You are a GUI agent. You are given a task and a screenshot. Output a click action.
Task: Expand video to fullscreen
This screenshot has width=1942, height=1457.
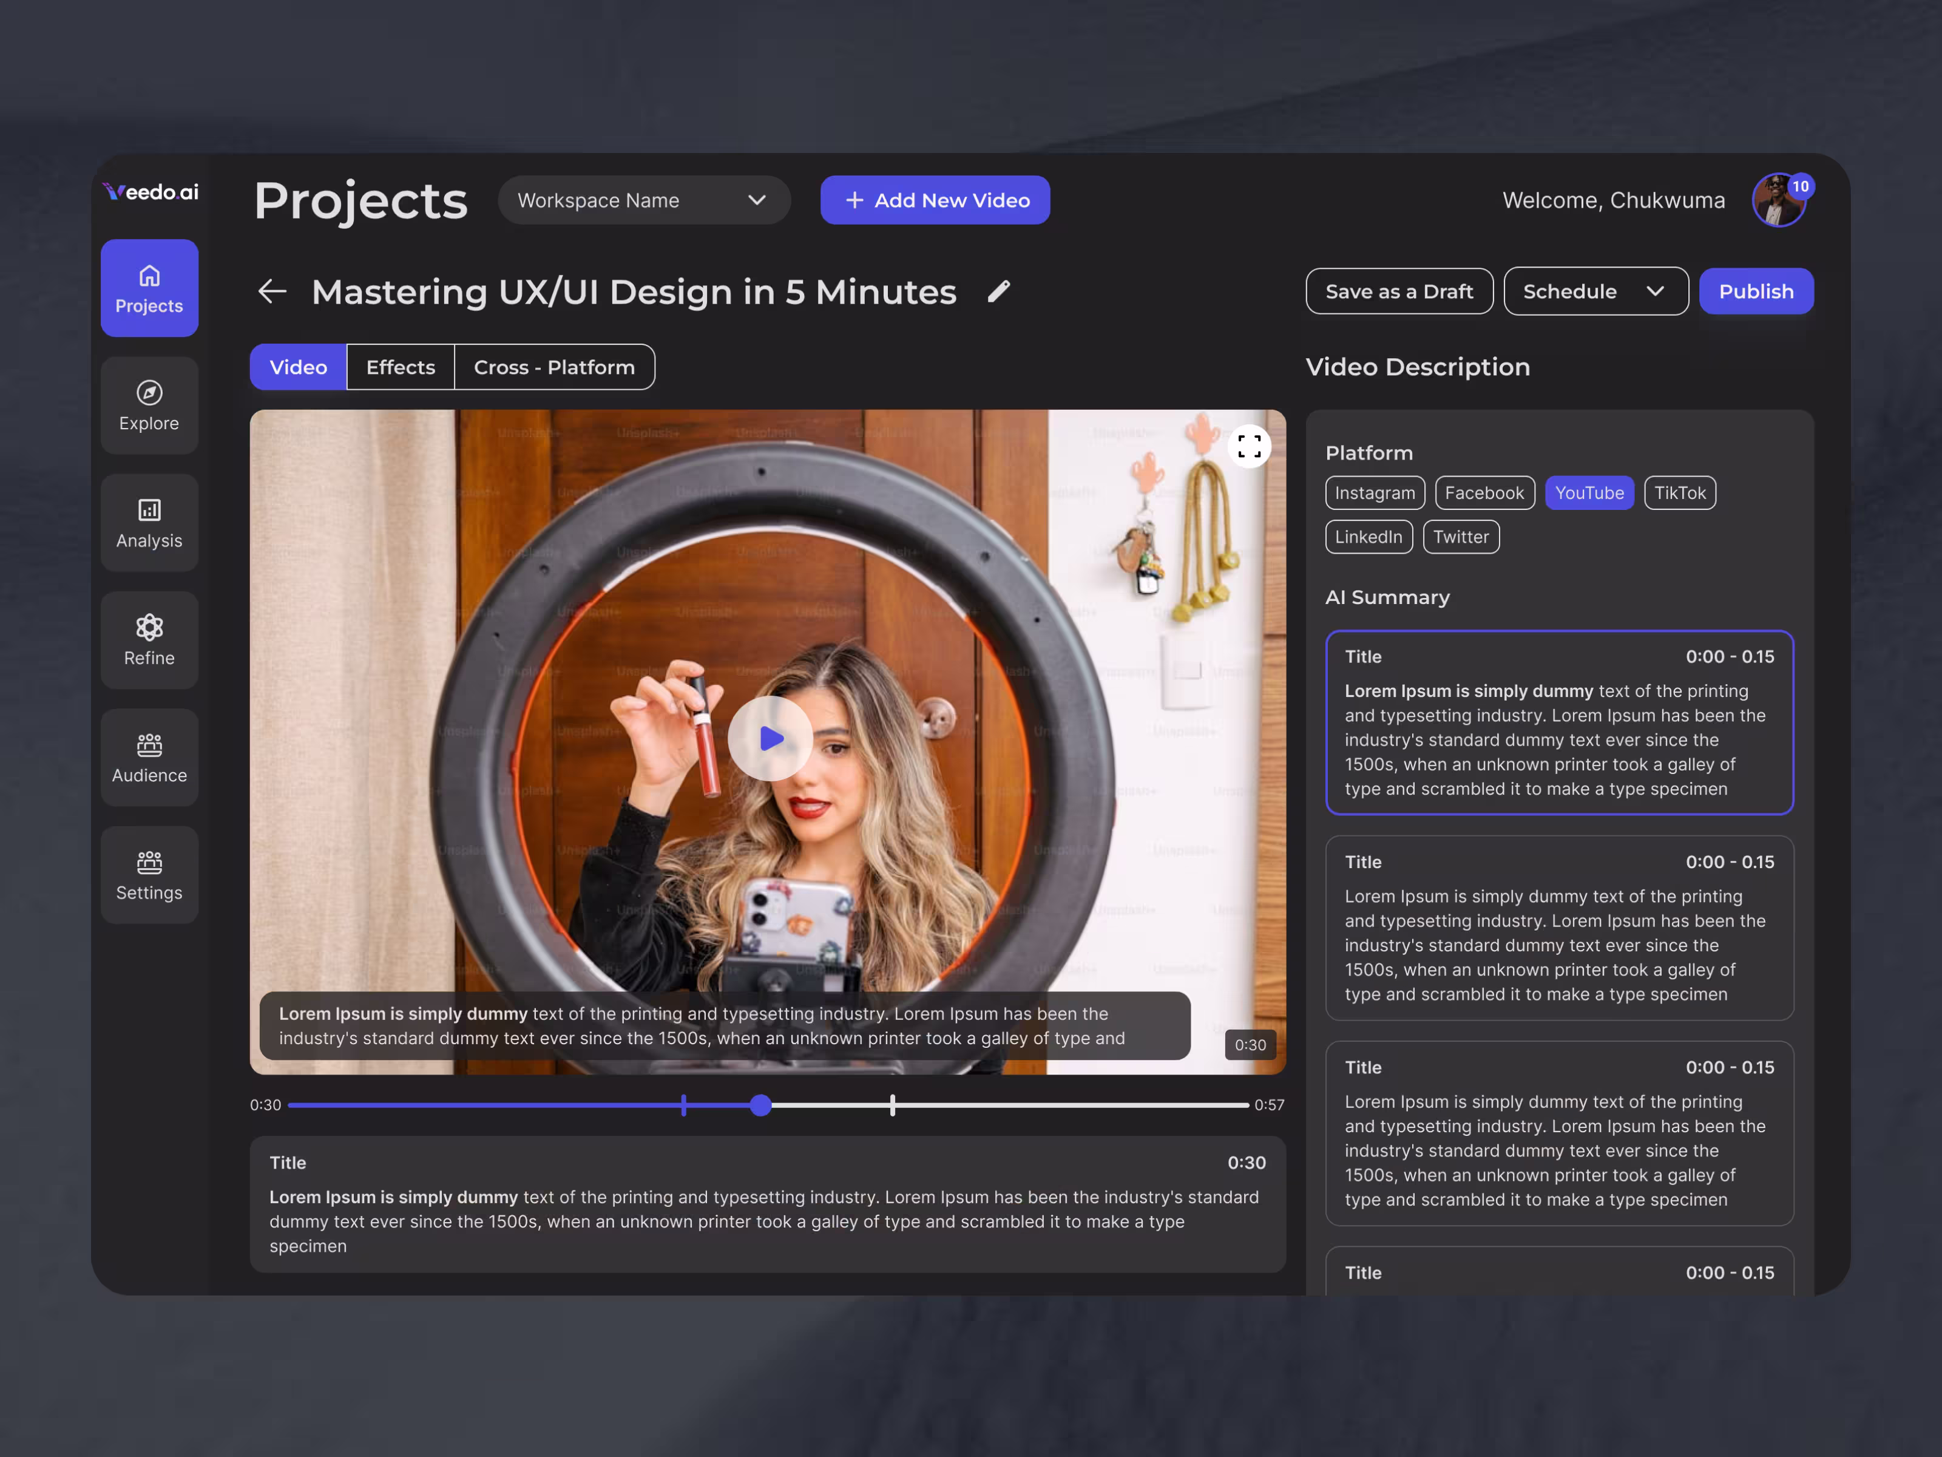pyautogui.click(x=1248, y=447)
